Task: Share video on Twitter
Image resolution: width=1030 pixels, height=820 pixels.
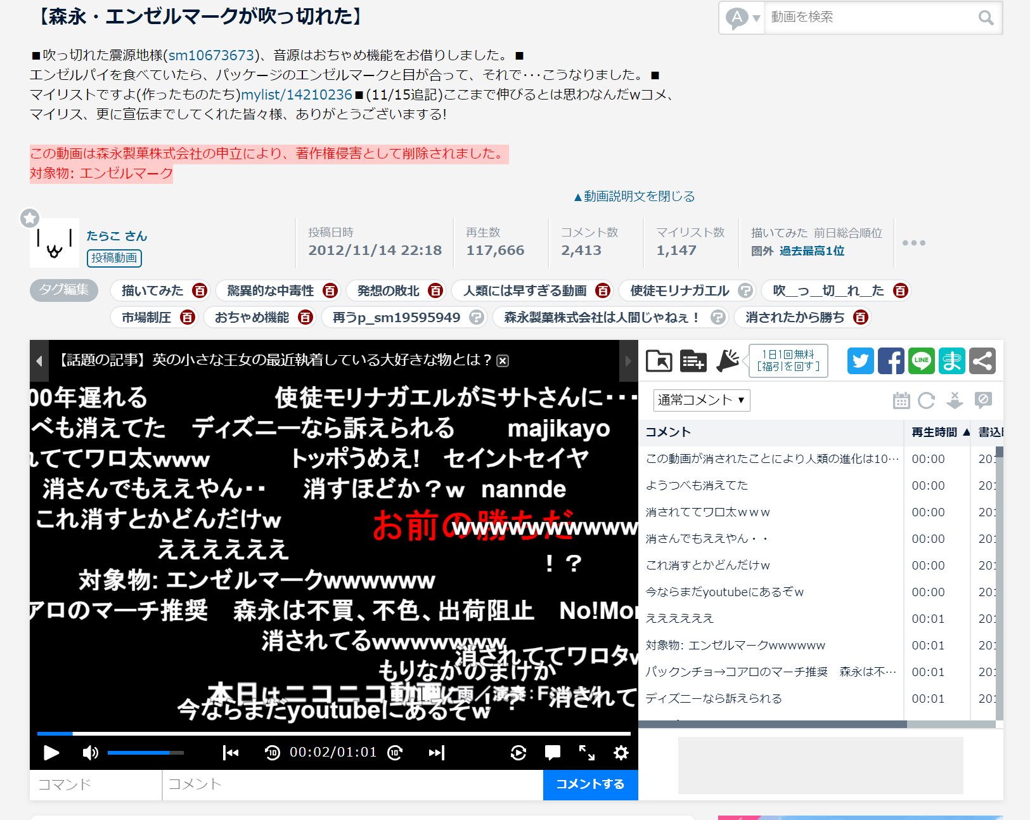Action: coord(860,361)
